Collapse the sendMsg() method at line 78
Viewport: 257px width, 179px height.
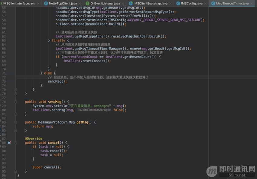click(x=16, y=102)
